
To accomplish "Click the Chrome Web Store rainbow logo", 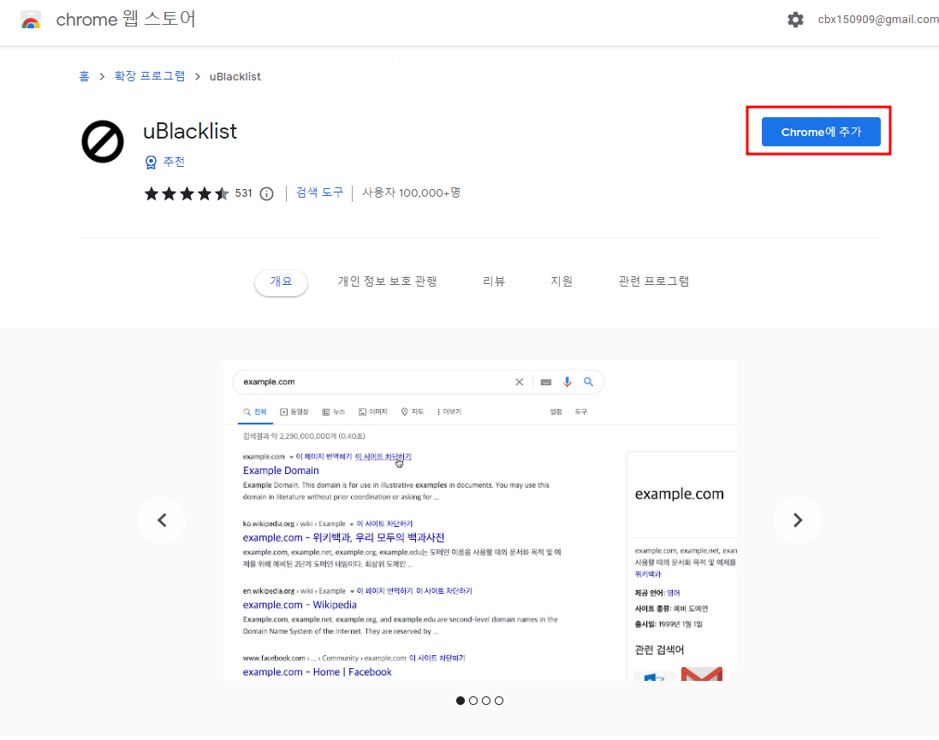I will coord(31,20).
